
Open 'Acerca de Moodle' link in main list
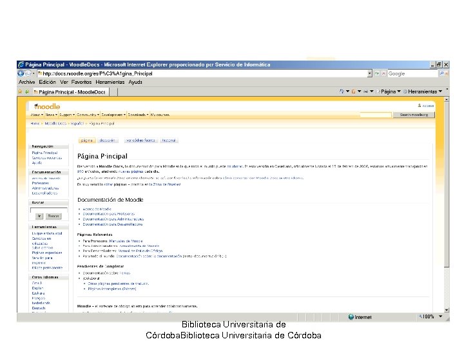pyautogui.click(x=97, y=209)
